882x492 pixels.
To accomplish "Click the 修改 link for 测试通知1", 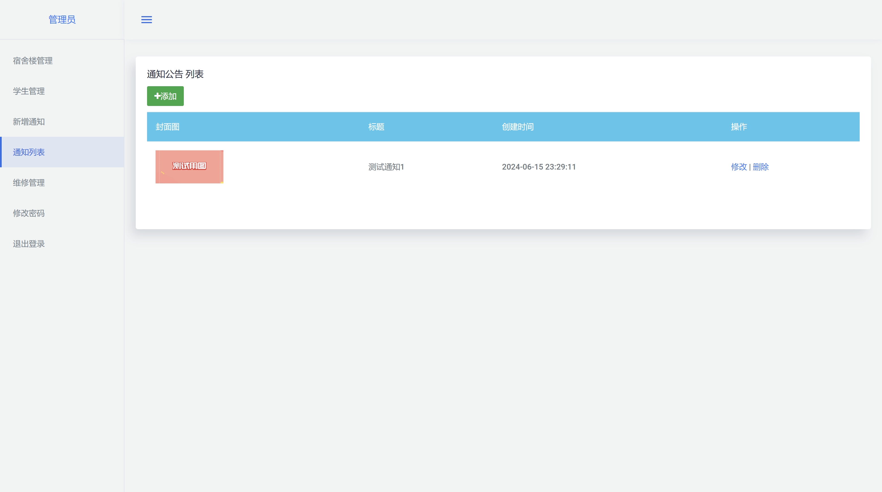I will click(739, 167).
